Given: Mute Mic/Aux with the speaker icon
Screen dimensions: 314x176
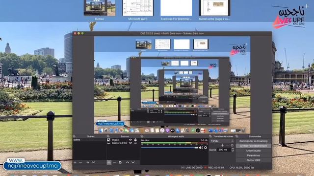Looking at the screenshot, I should point(201,148).
